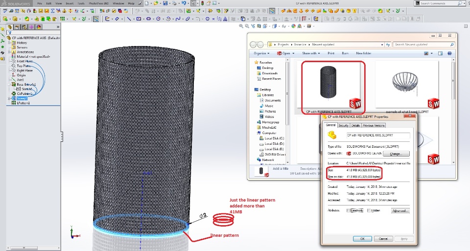This screenshot has width=470, height=251.
Task: Toggle the Explorer preview pane icon
Action: point(440,53)
